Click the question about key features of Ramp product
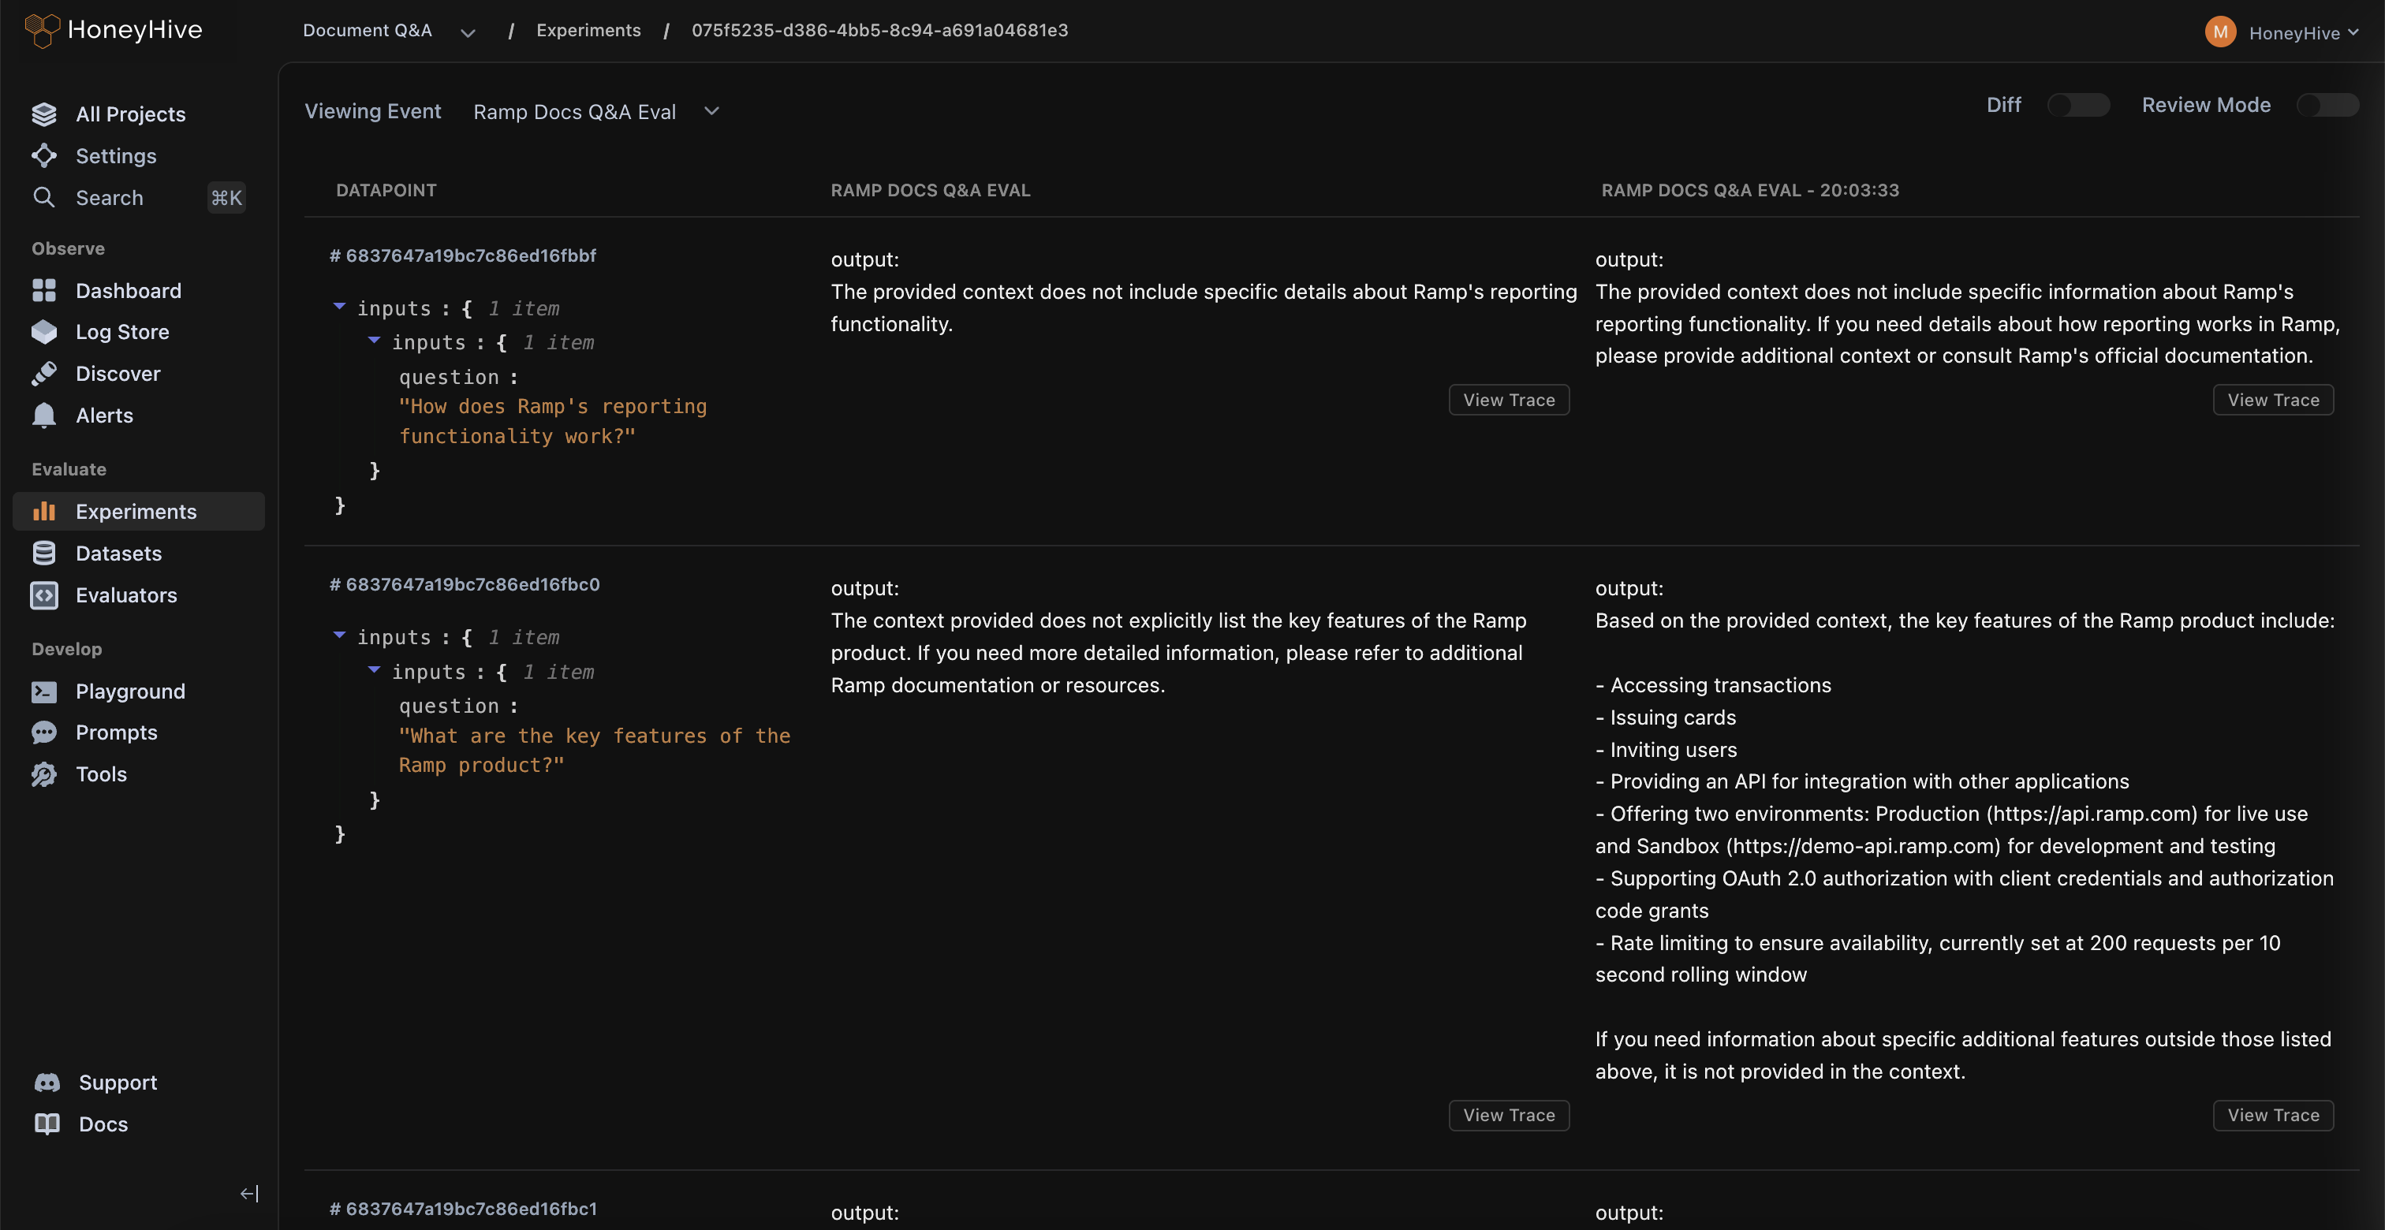 [595, 750]
